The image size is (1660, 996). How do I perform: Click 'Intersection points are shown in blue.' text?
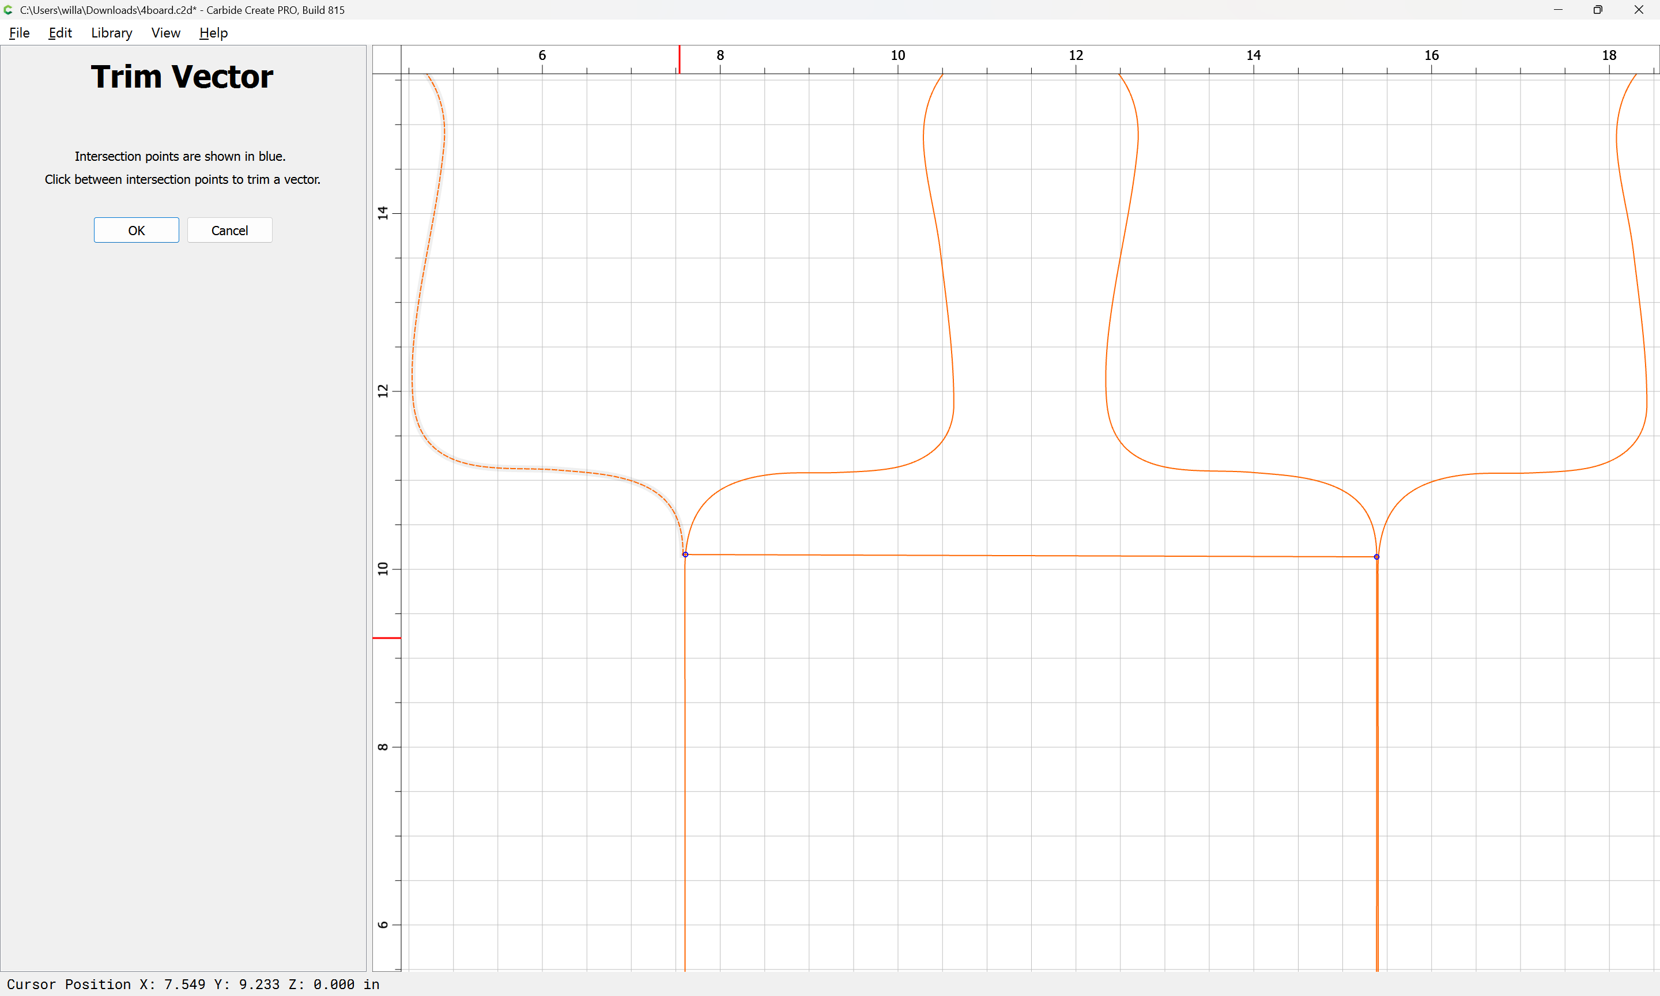[180, 156]
